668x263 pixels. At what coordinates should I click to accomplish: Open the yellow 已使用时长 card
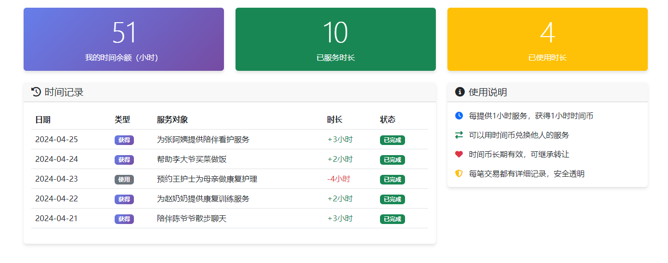coord(548,39)
